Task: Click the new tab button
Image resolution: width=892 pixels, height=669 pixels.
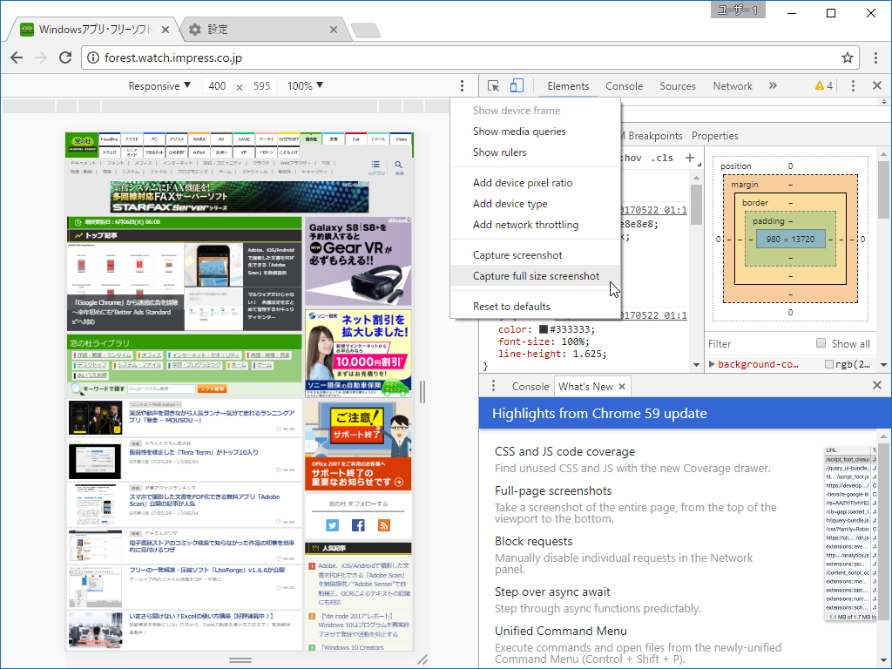Action: 365,30
